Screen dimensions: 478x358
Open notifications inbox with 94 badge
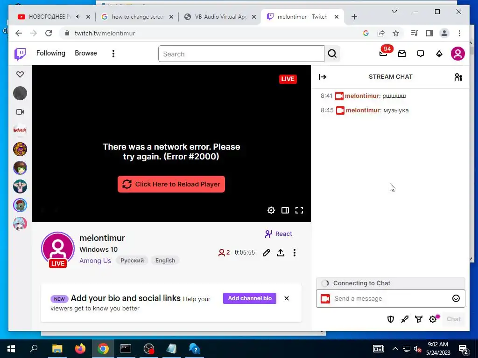384,54
